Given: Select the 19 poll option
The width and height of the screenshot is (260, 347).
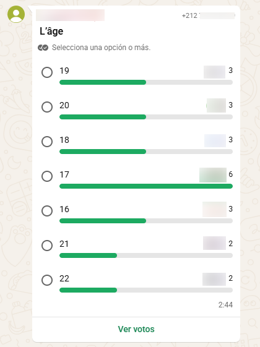Looking at the screenshot, I should tap(47, 72).
